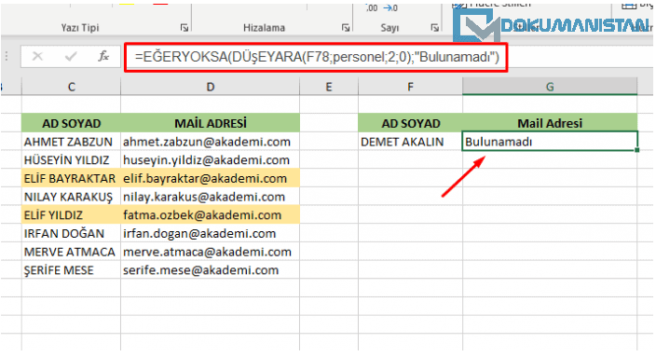This screenshot has height=357, width=656.
Task: Select cell ahmet.zabzun@akademi.com
Action: click(x=210, y=142)
